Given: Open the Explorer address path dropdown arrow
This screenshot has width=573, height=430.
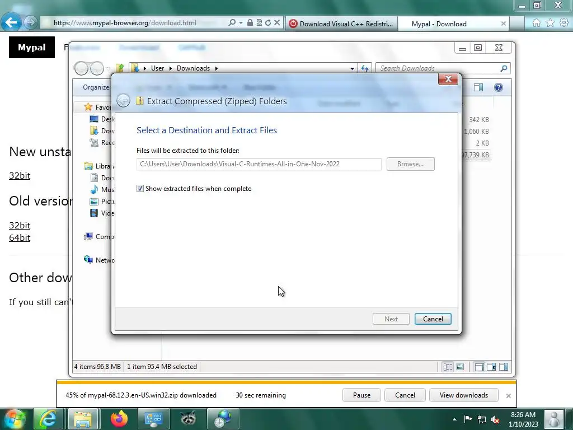Looking at the screenshot, I should pyautogui.click(x=352, y=68).
